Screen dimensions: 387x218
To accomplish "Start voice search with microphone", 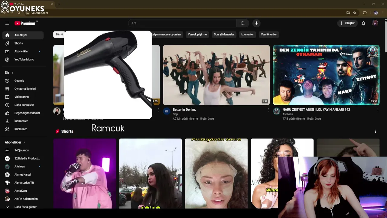I will click(x=256, y=23).
